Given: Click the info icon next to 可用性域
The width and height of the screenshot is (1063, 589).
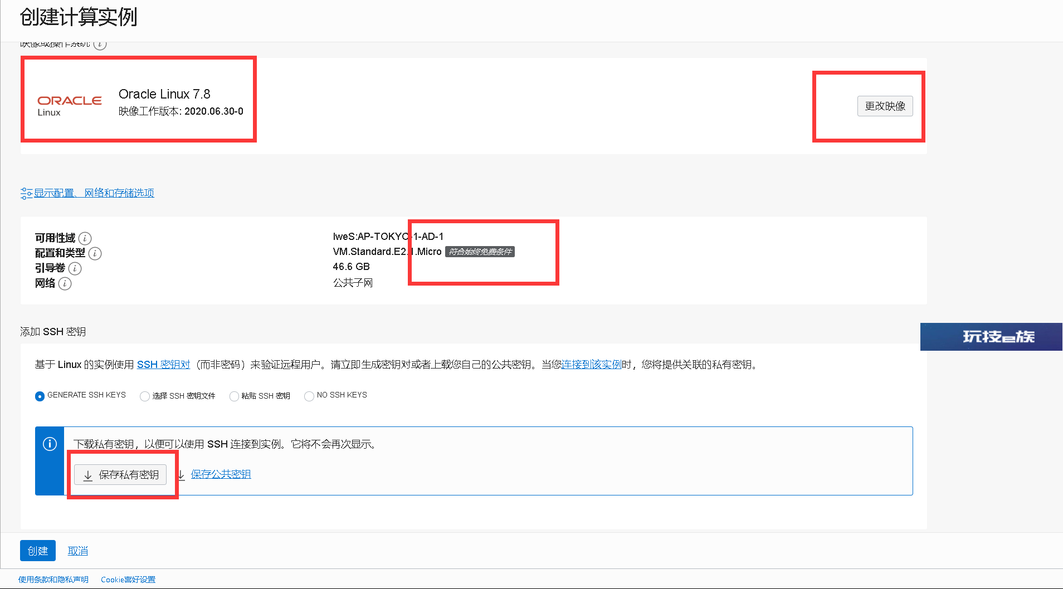Looking at the screenshot, I should point(85,238).
